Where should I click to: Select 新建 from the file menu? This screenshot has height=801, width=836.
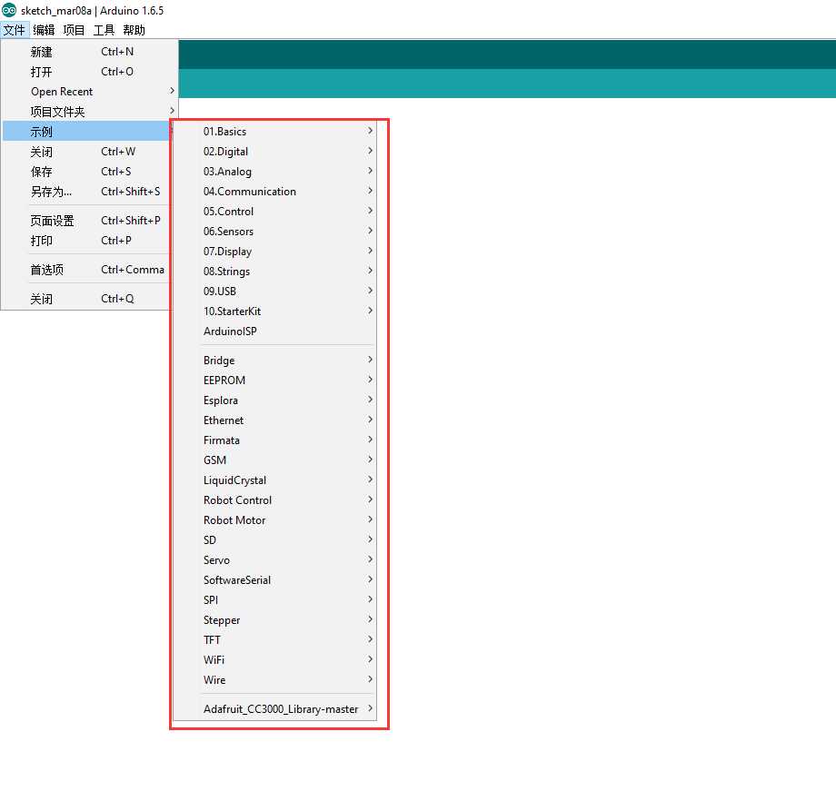[90, 52]
